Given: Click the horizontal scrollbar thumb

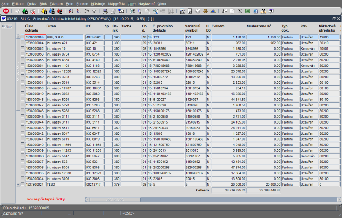Looking at the screenshot, I should click(x=115, y=200).
